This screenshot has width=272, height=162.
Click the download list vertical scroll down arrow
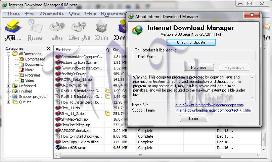tap(264, 149)
